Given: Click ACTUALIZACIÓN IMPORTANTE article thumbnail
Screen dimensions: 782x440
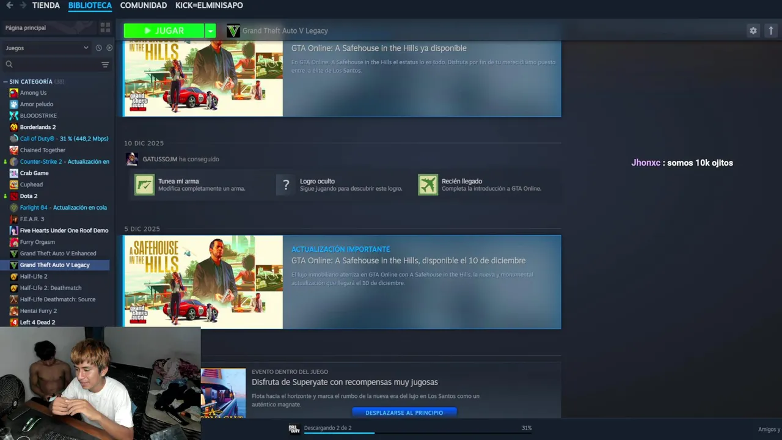Looking at the screenshot, I should click(x=203, y=282).
